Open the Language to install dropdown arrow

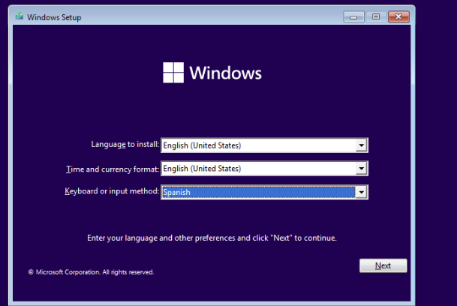[361, 145]
